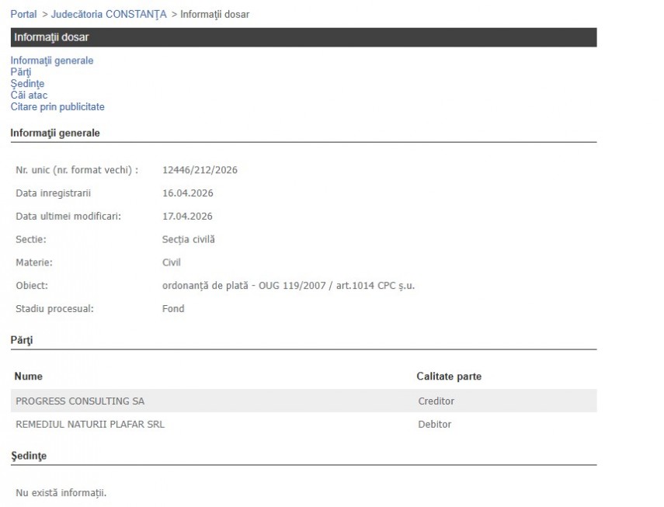Click the Părți link in the navigation list
The image size is (664, 507).
tap(21, 72)
